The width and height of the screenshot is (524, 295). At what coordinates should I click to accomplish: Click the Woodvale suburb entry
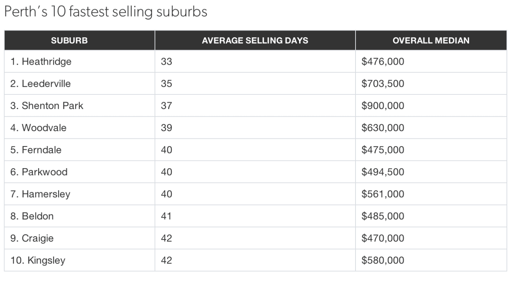[x=38, y=128]
